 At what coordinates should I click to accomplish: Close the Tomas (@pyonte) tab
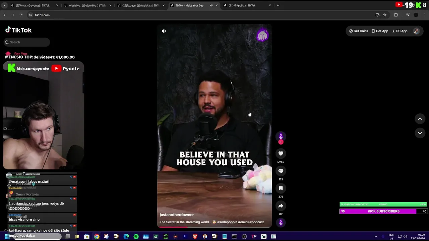tap(57, 5)
